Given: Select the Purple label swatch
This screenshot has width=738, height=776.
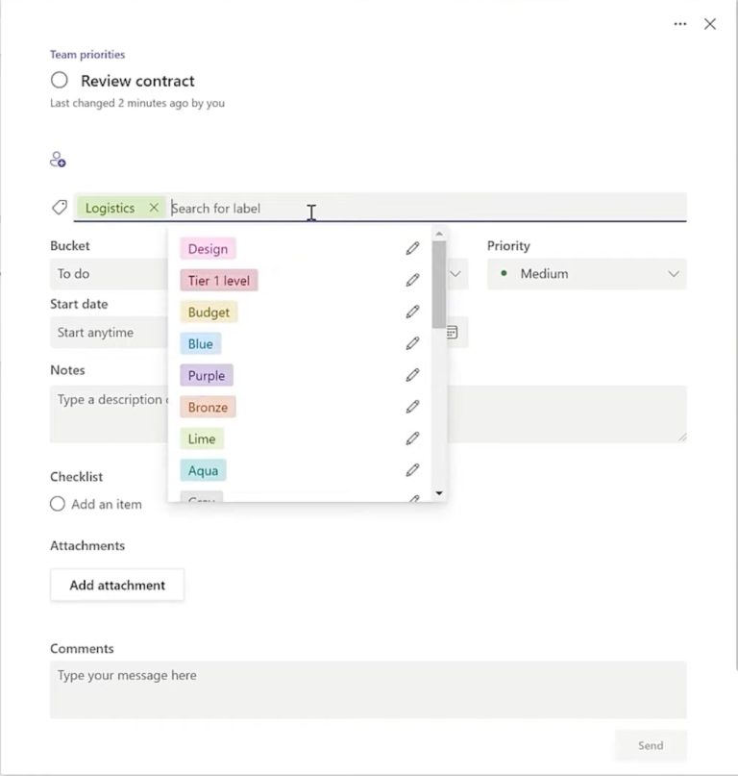Looking at the screenshot, I should pos(206,375).
